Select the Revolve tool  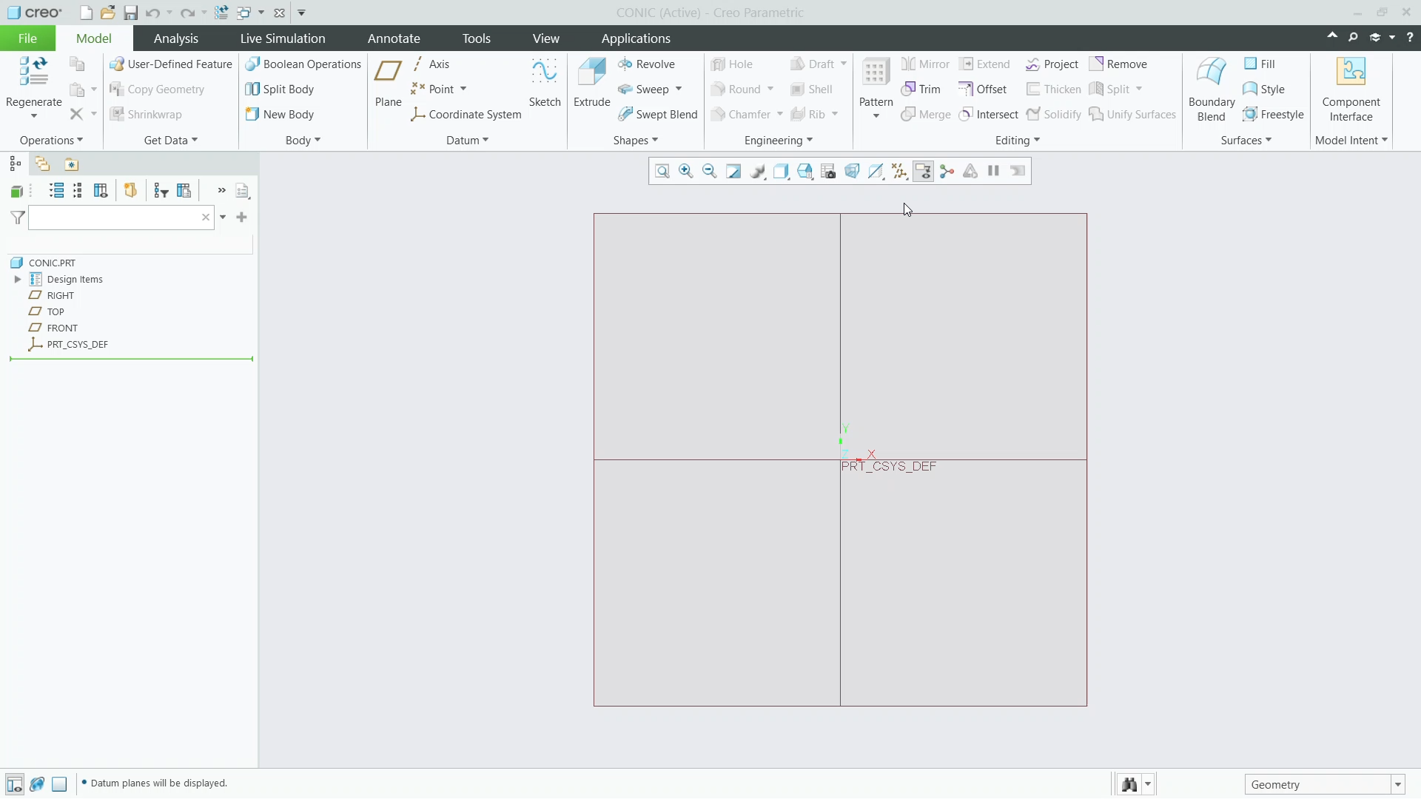(646, 64)
